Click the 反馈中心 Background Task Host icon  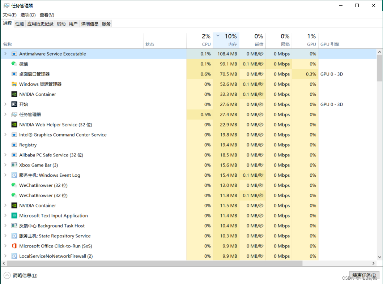pos(14,226)
